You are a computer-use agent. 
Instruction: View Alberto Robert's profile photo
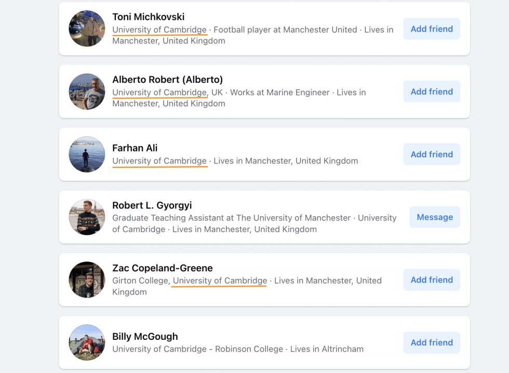click(x=87, y=91)
